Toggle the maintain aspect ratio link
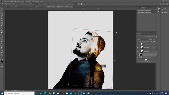Screen dimensions: 169x95 coord(36,4)
